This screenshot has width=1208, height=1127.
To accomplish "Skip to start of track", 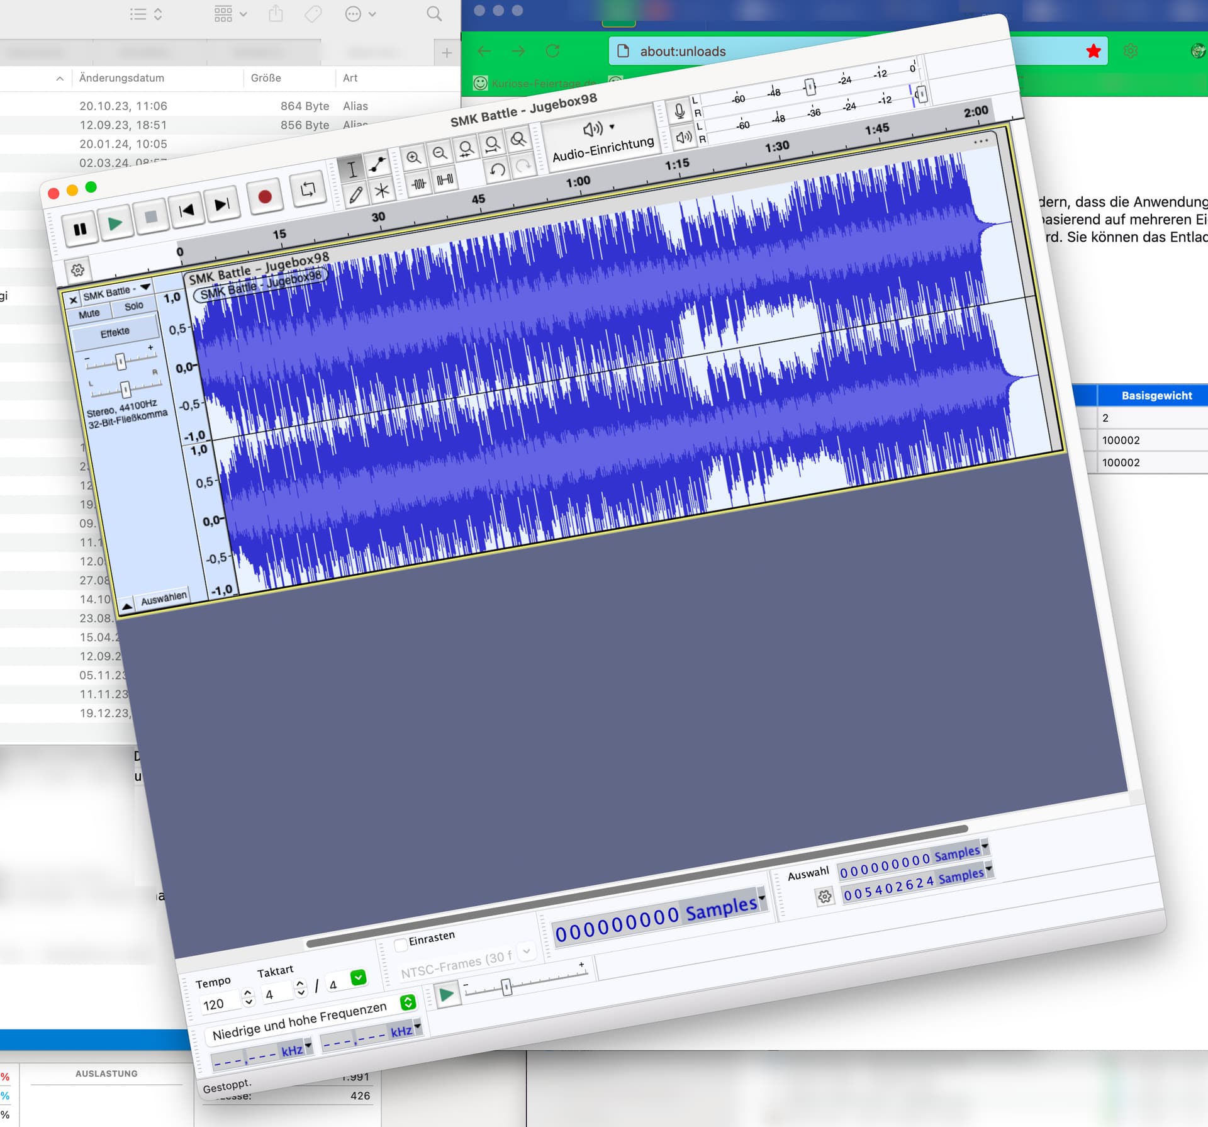I will [x=187, y=210].
